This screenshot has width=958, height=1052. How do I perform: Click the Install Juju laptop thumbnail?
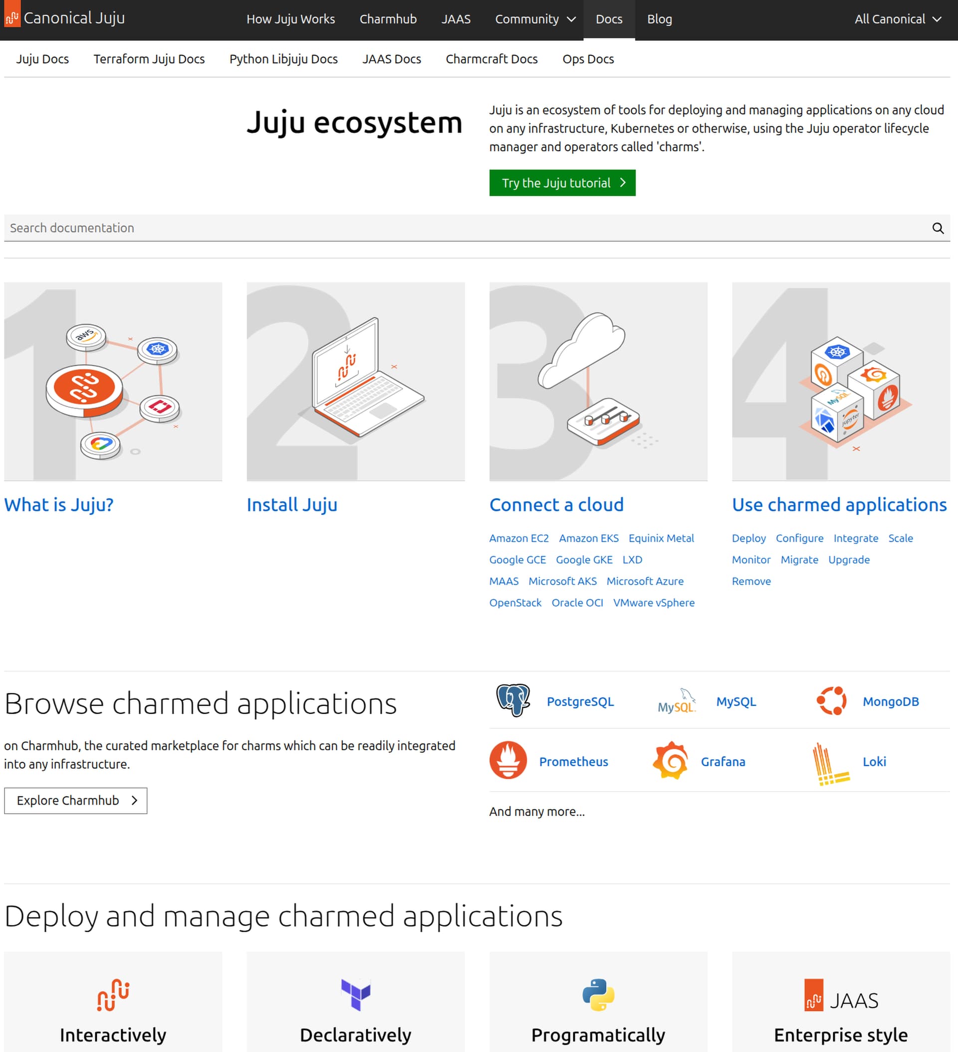tap(356, 381)
